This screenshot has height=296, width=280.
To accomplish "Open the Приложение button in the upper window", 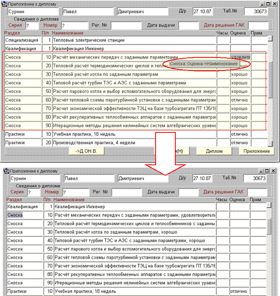I will click(257, 151).
